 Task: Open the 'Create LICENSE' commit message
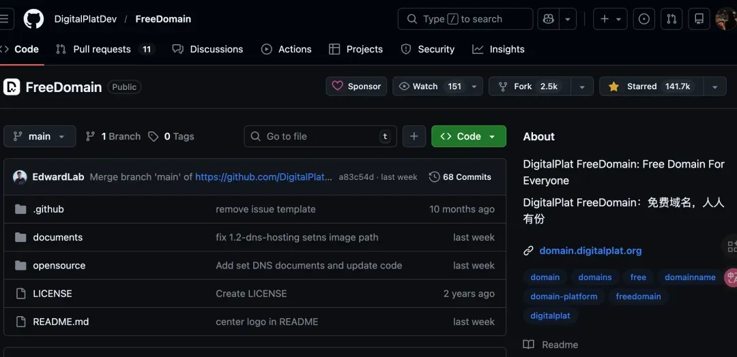(x=251, y=294)
